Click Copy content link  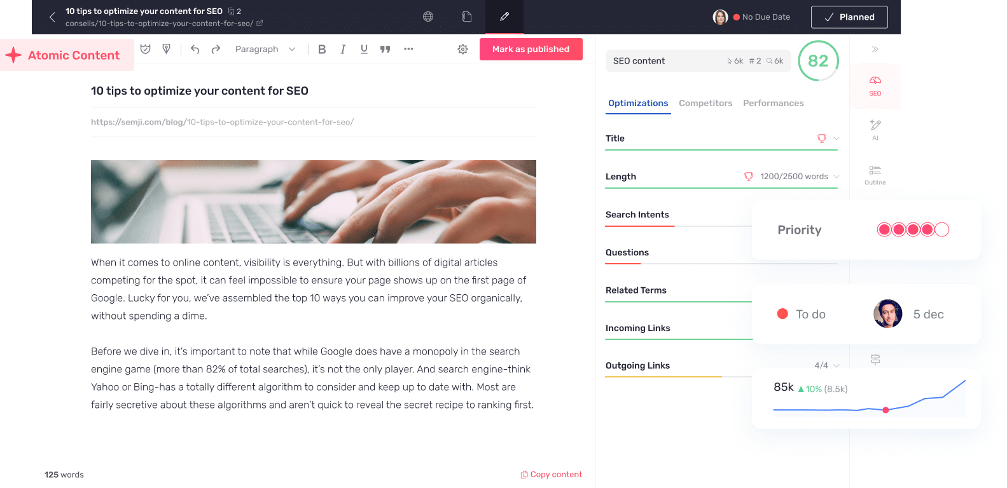point(551,475)
